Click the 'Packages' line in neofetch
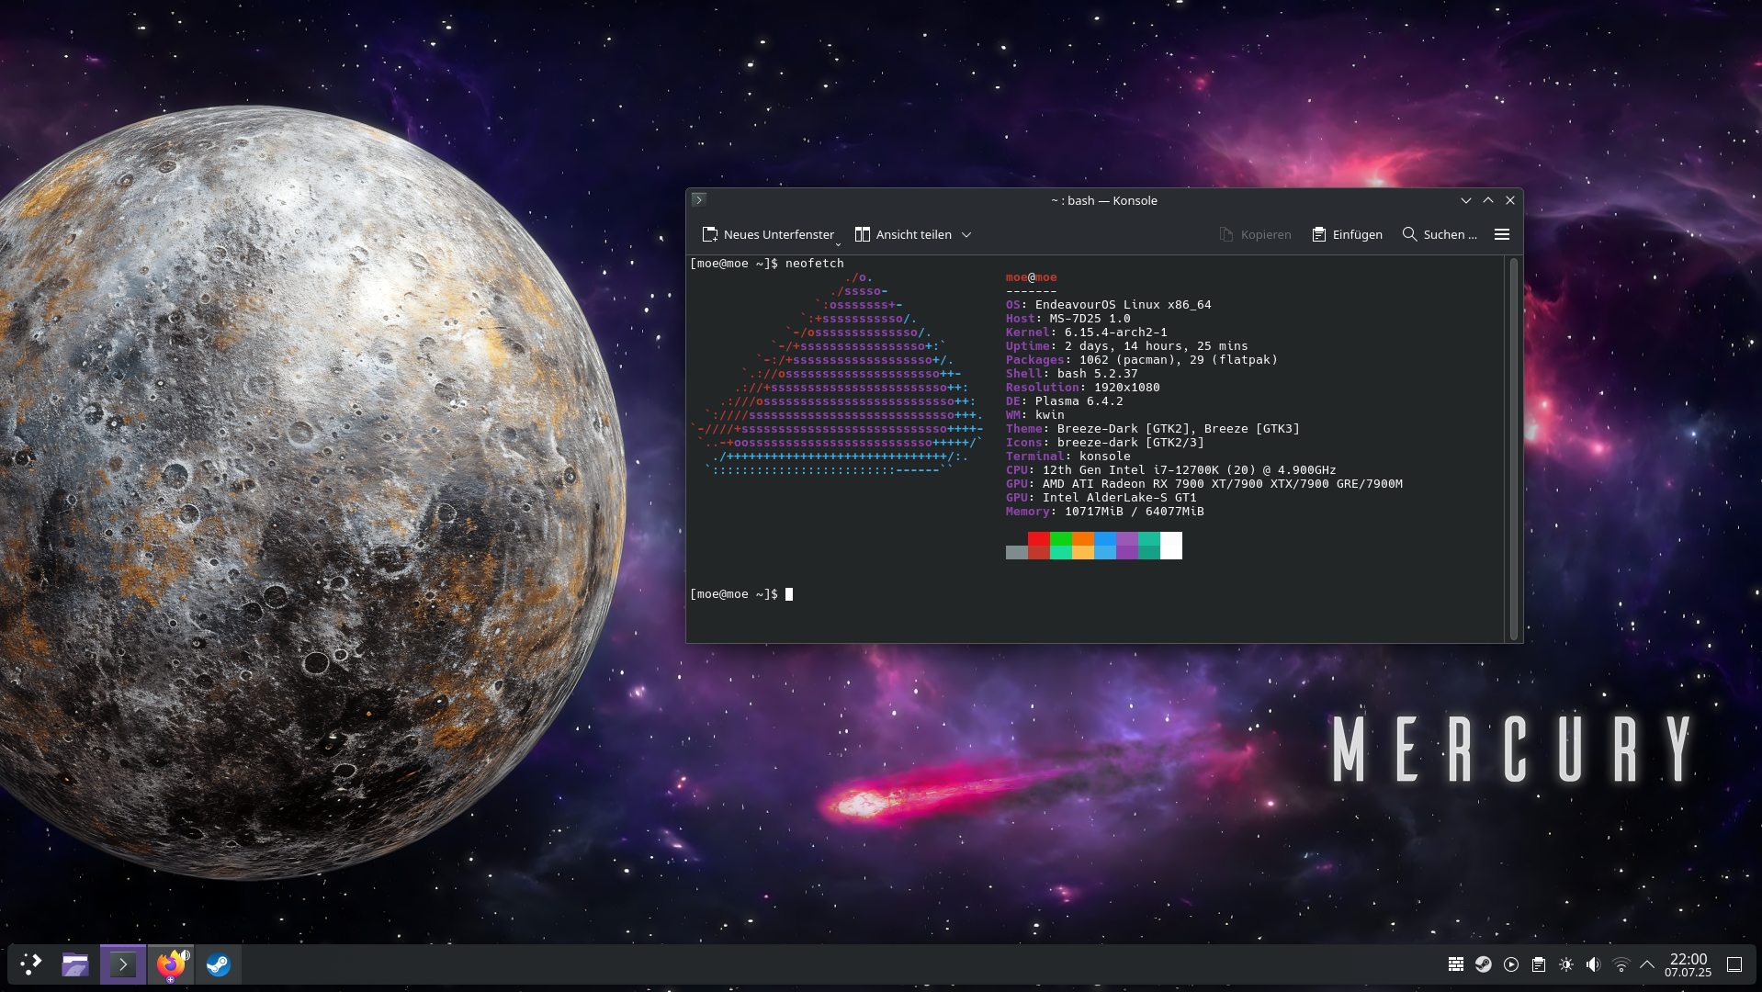The height and width of the screenshot is (992, 1762). pyautogui.click(x=1142, y=360)
